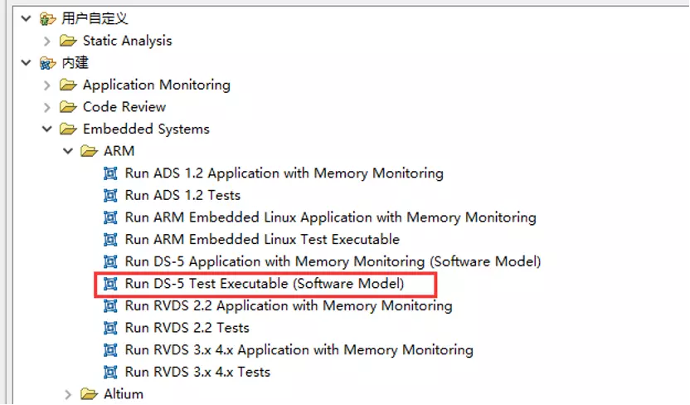Click icon beside Run RVDS 2.2 Tests

click(x=110, y=328)
